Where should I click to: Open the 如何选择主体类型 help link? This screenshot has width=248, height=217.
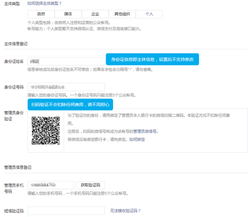pos(45,3)
